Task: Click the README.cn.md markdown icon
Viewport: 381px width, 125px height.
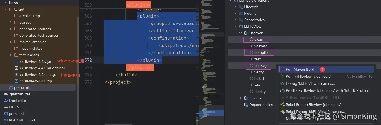Action: (6, 120)
